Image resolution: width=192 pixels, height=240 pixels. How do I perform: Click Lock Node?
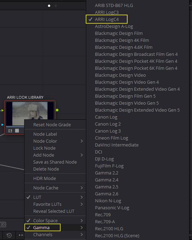point(44,148)
